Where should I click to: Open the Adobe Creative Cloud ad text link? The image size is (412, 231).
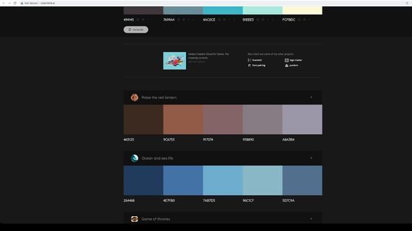pyautogui.click(x=209, y=56)
